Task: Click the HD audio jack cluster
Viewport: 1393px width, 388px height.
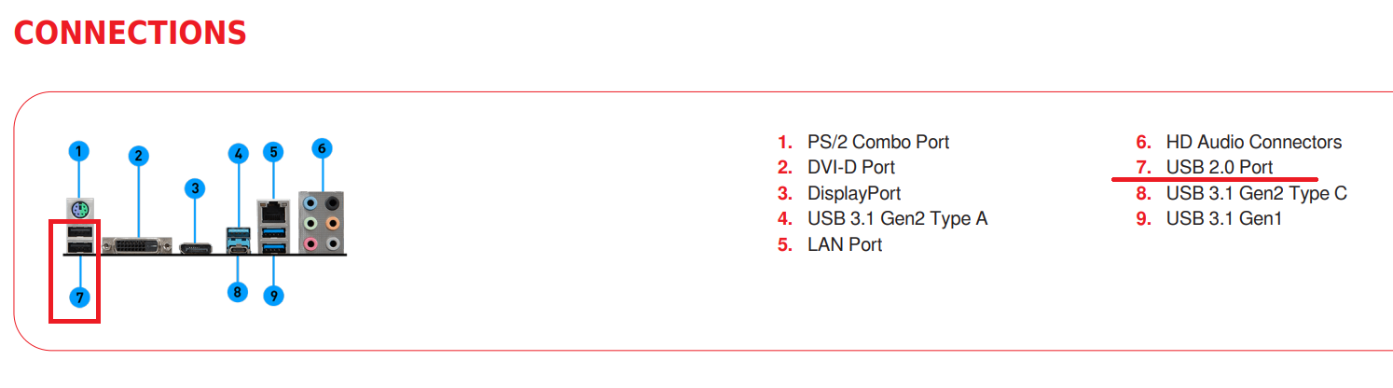Action: tap(322, 222)
